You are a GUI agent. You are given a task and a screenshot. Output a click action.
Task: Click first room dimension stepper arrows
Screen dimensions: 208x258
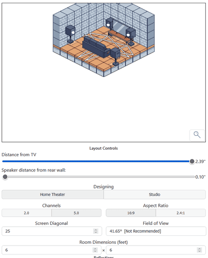[95, 250]
